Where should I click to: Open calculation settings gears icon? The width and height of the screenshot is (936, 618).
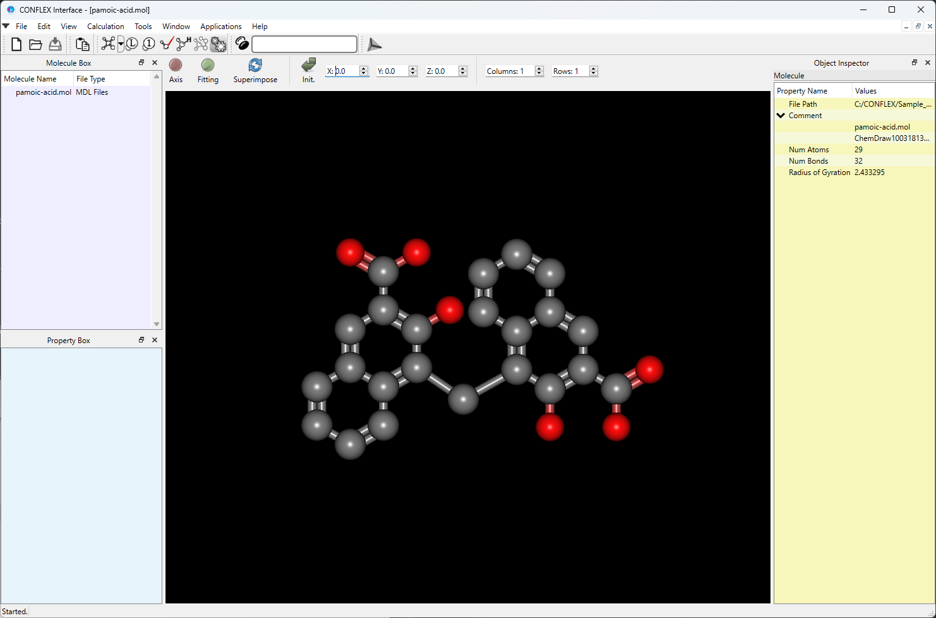[x=219, y=44]
